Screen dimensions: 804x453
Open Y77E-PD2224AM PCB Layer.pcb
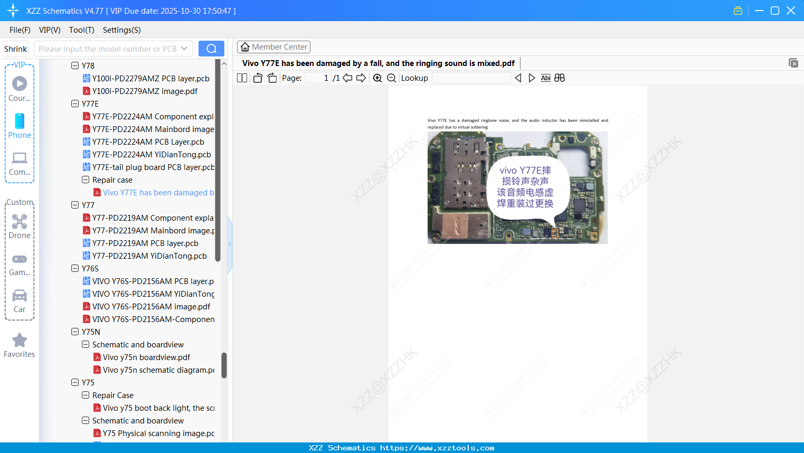tap(144, 141)
